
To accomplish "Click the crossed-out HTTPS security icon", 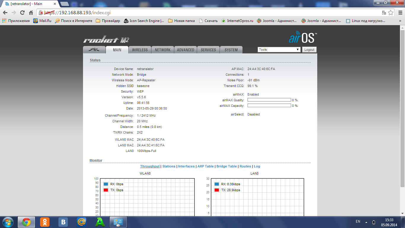I will 42,13.
